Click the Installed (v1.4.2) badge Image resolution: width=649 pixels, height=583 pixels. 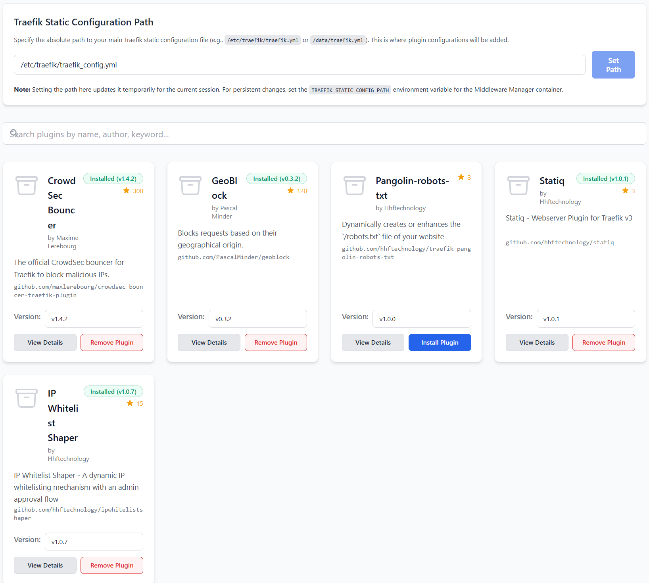[x=113, y=179]
